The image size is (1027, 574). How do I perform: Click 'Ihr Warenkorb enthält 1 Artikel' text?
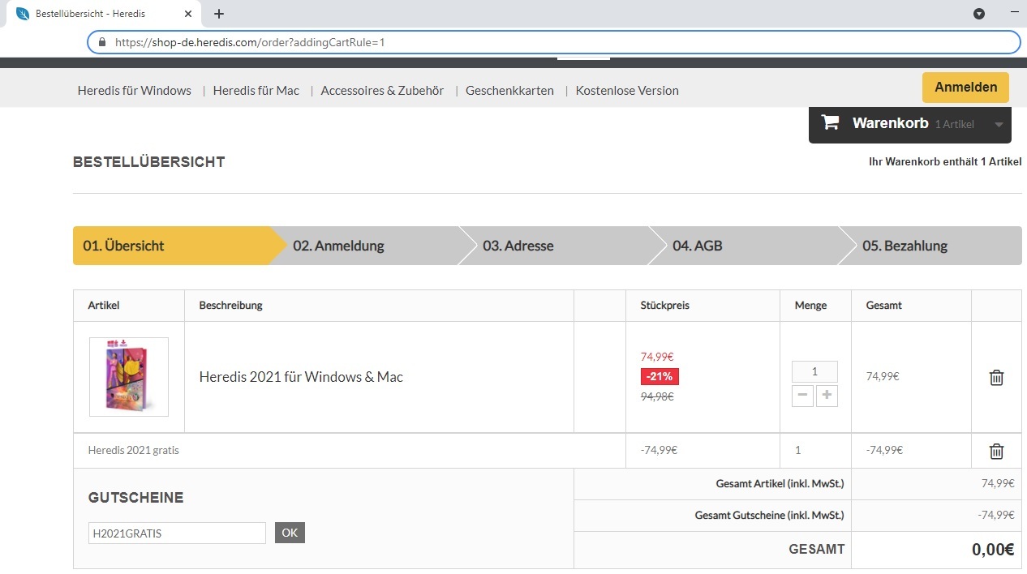pos(945,162)
